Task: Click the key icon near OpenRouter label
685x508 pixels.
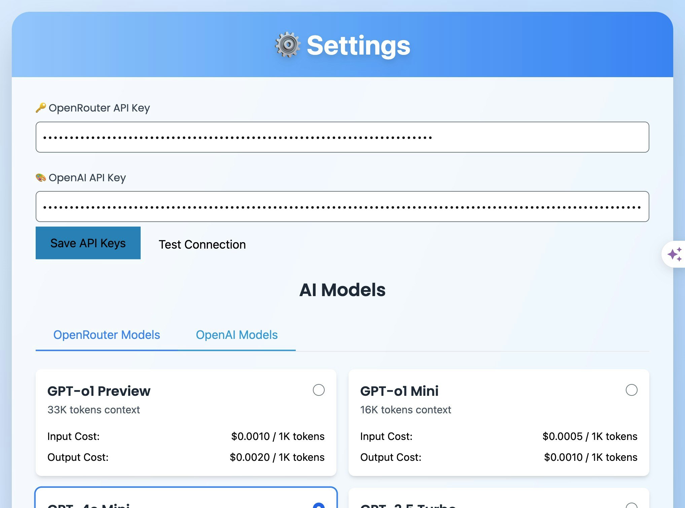Action: coord(41,108)
